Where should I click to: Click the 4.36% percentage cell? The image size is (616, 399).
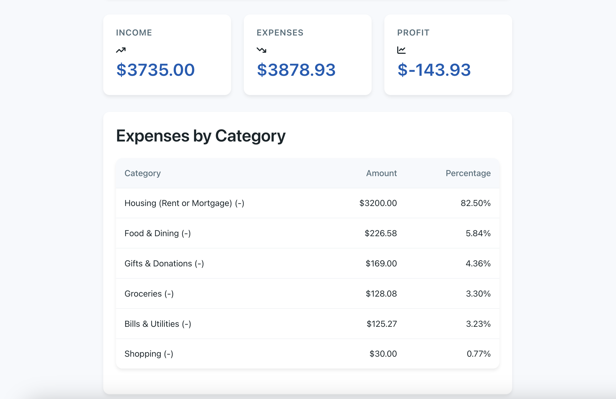(478, 263)
